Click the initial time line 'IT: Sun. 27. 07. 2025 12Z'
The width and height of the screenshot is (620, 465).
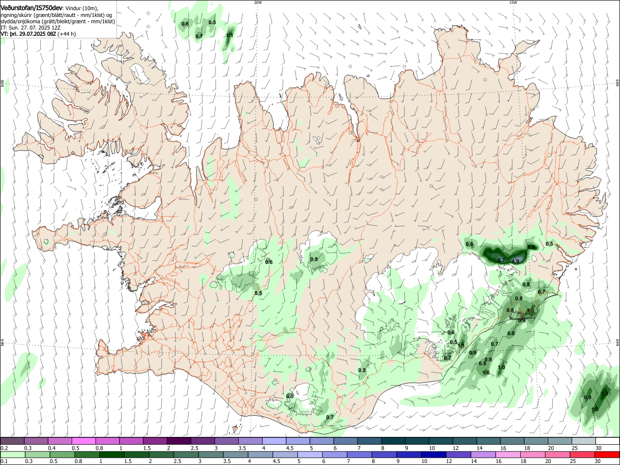(31, 28)
